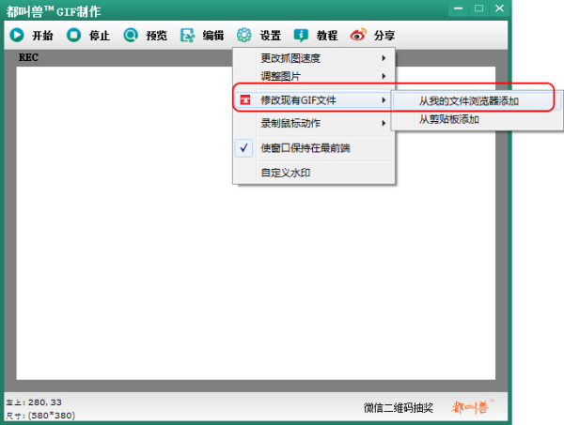Click the Preview magnifier icon
The width and height of the screenshot is (564, 425).
[x=131, y=35]
